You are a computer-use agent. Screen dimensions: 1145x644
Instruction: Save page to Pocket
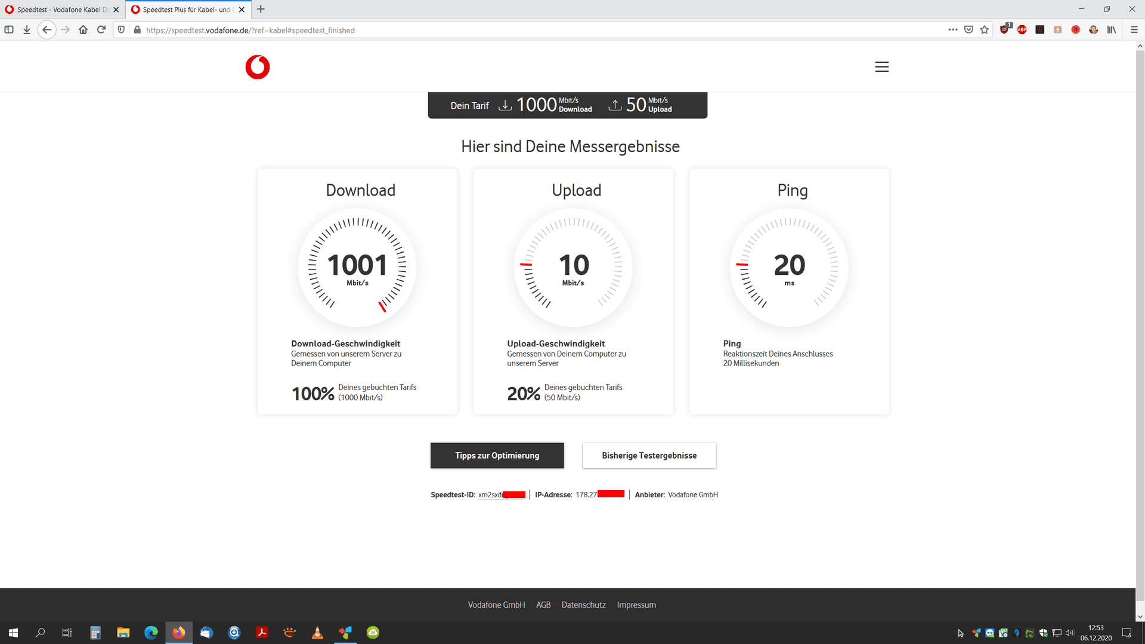pos(968,30)
